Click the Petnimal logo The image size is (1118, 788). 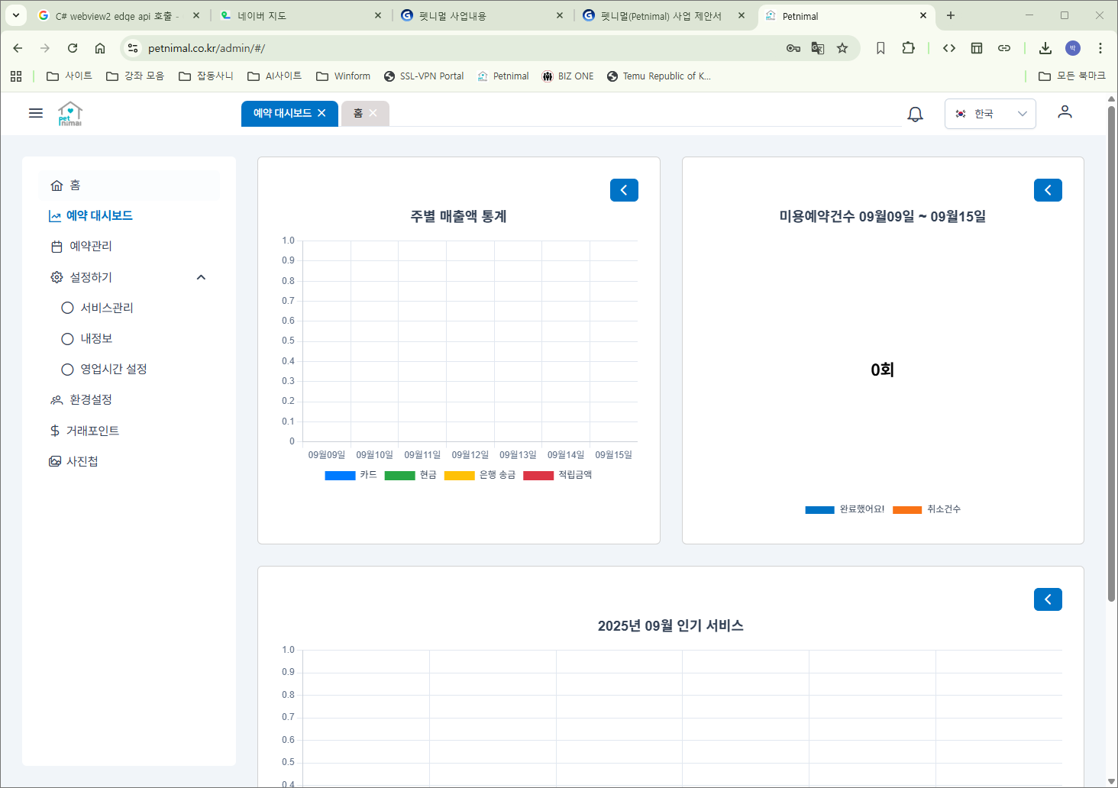(69, 114)
